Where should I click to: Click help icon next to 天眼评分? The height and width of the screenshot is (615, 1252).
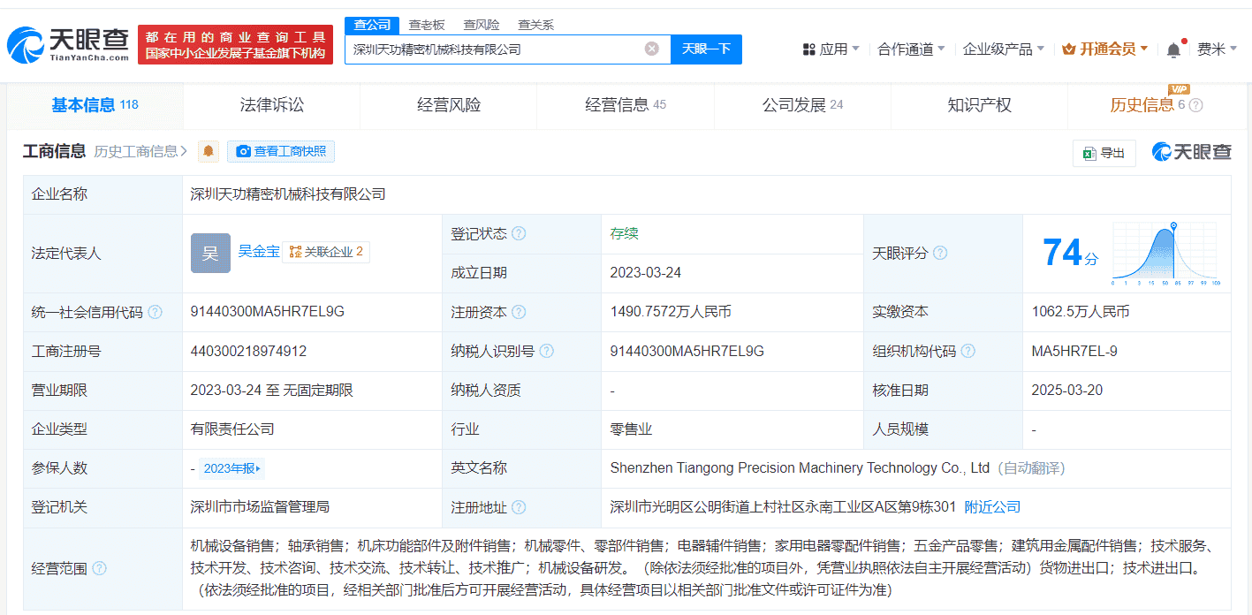[940, 254]
